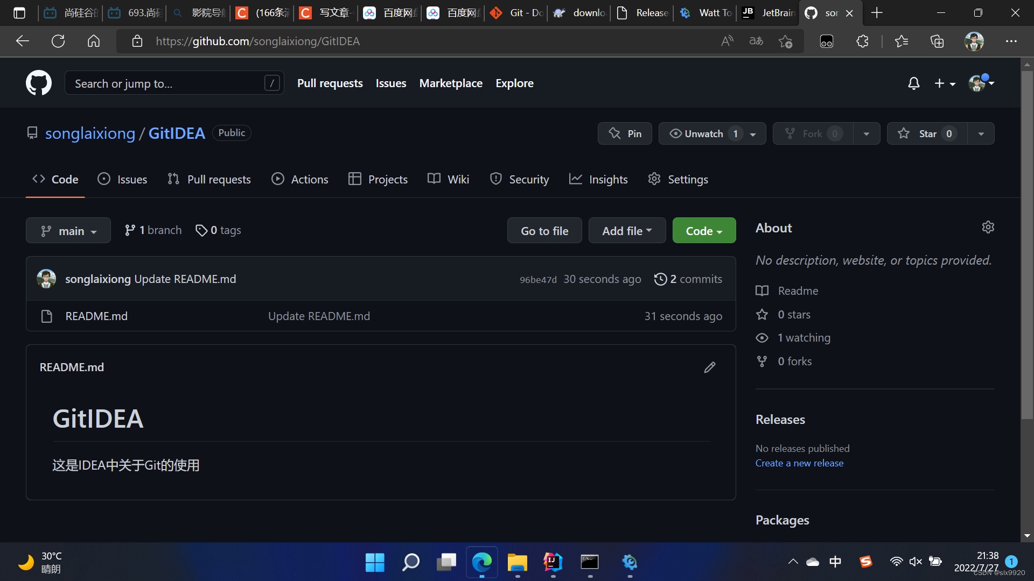Expand the main branch dropdown

(68, 231)
